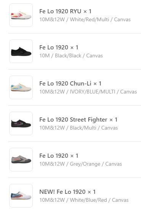Select the Chun-Li sneaker product image
The image size is (141, 209).
coord(21,87)
